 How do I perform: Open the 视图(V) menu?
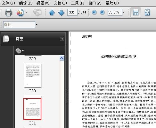tap(43, 3)
